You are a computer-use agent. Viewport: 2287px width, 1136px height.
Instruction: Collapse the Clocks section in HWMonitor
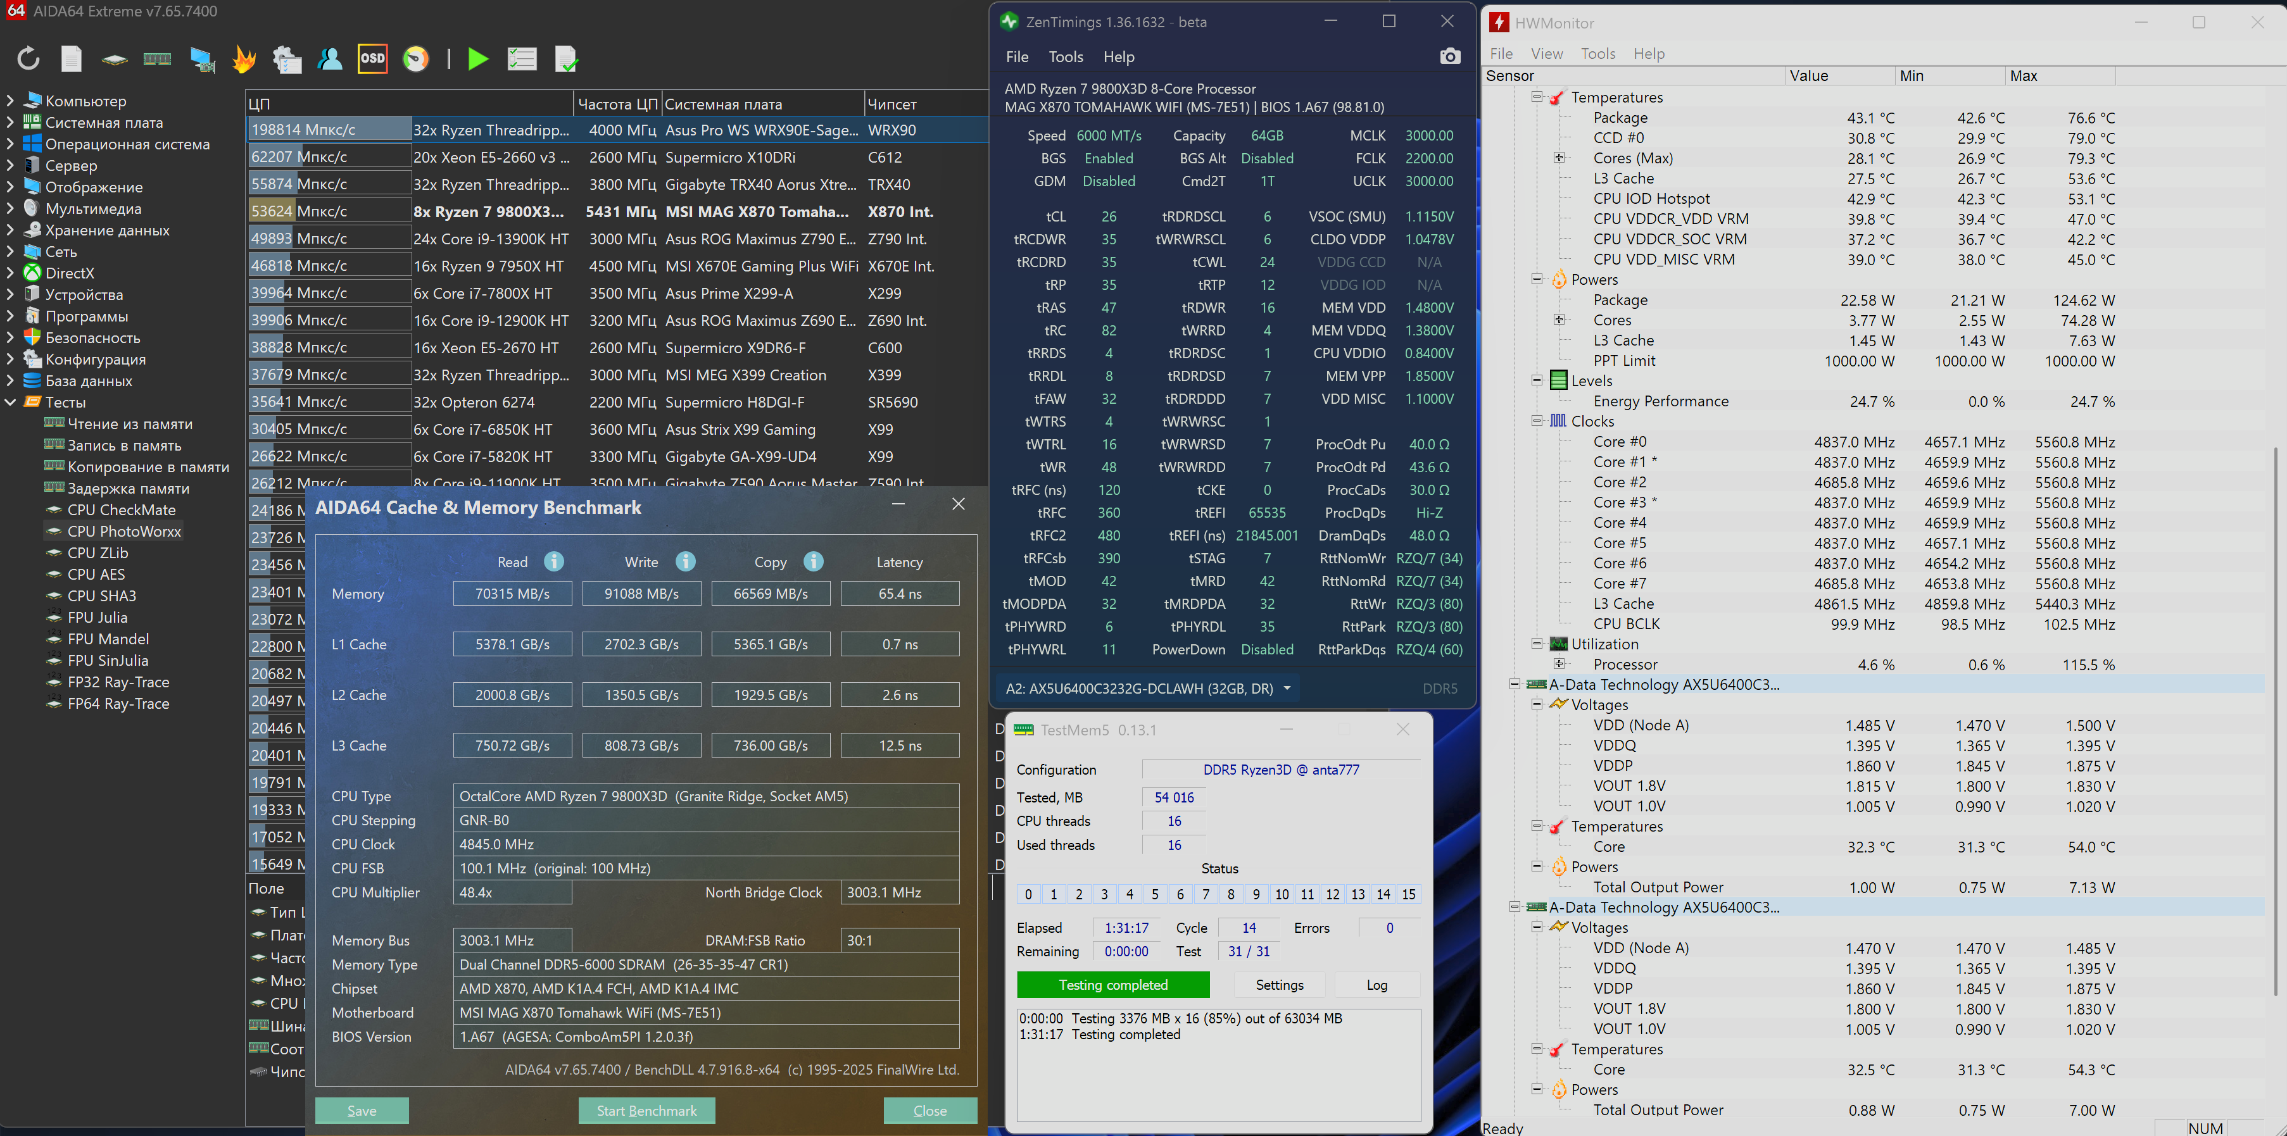(1537, 421)
